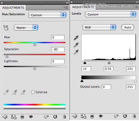Screen dimensions: 139x121
Task: Click the Lightness slider handle
Action: (x=35, y=69)
